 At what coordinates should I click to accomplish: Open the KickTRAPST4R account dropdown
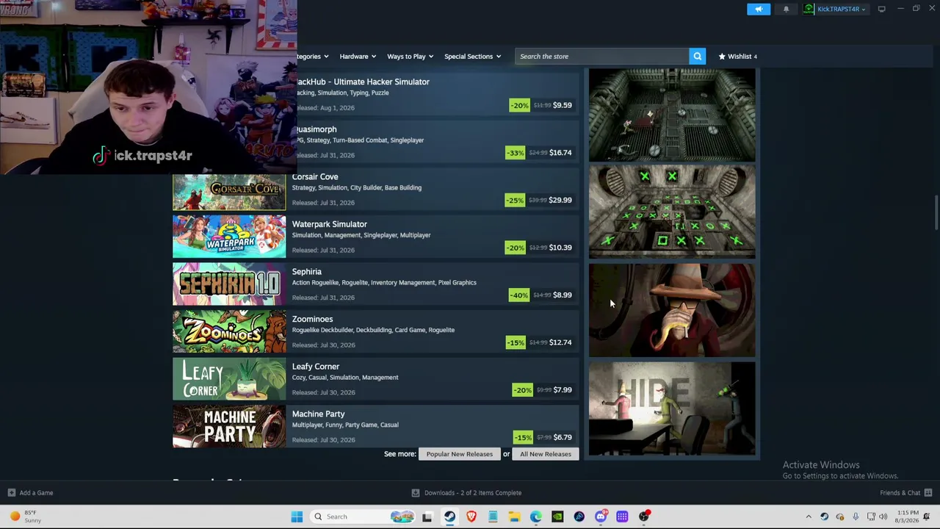[x=841, y=9]
